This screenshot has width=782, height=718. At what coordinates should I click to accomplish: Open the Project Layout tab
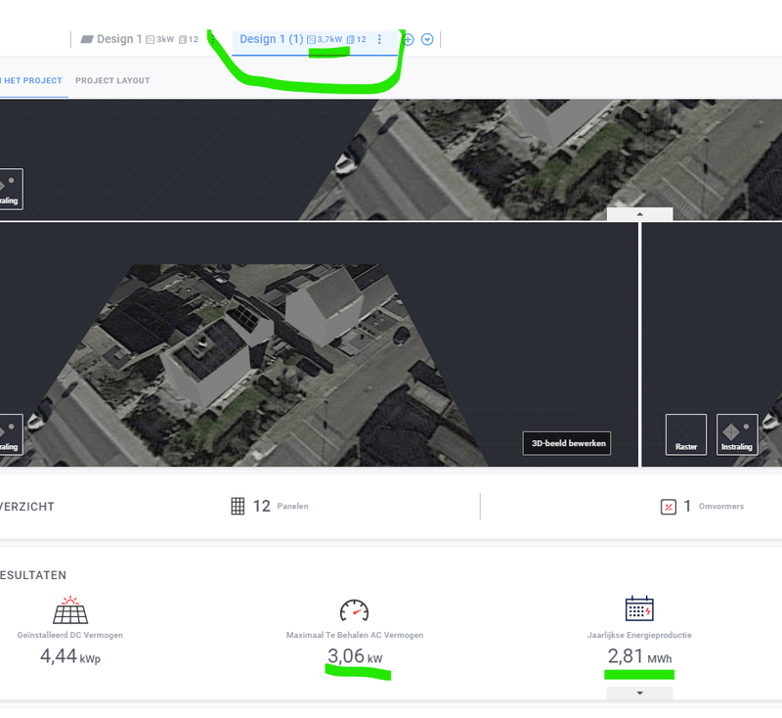(x=112, y=81)
